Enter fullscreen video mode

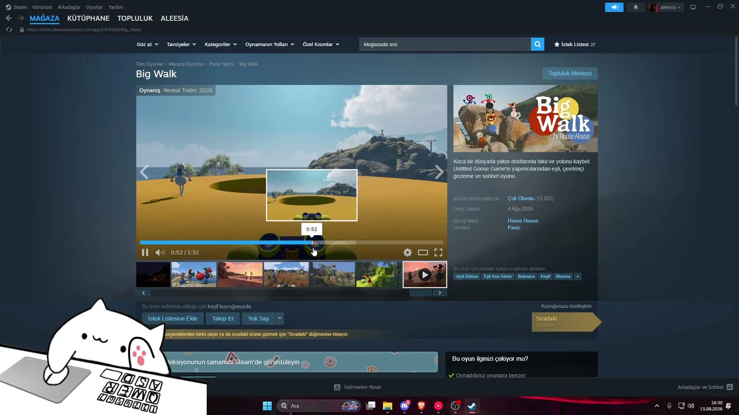coord(438,252)
